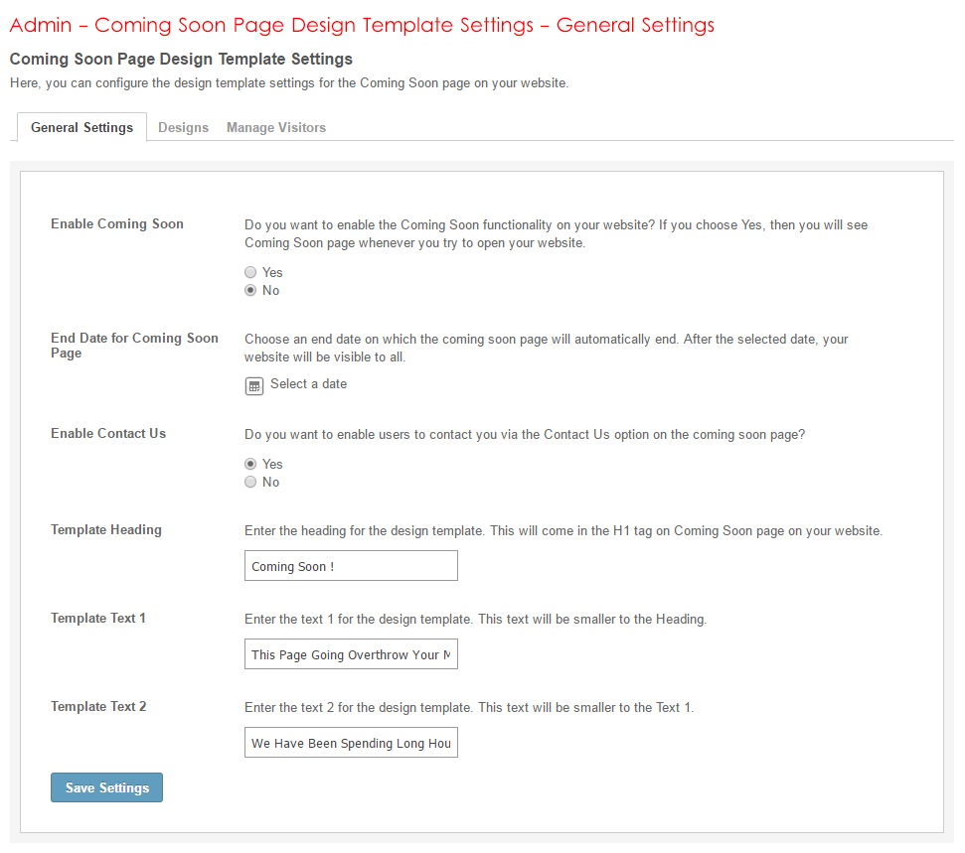Switch to the Designs tab
This screenshot has height=853, width=965.
(x=183, y=128)
